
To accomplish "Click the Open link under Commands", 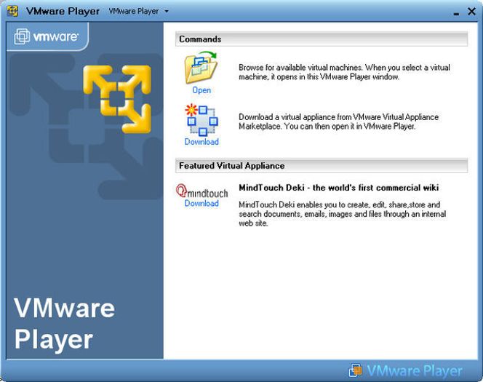I will [x=201, y=90].
